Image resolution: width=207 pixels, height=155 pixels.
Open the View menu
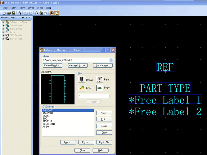point(22,8)
